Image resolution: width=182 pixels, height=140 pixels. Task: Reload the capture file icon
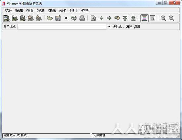(x=74, y=18)
